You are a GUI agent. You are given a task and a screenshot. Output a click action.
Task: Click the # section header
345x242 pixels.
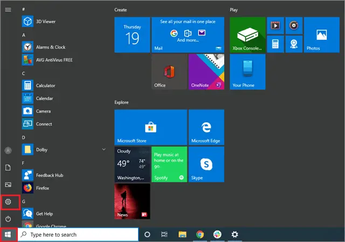tap(23, 9)
